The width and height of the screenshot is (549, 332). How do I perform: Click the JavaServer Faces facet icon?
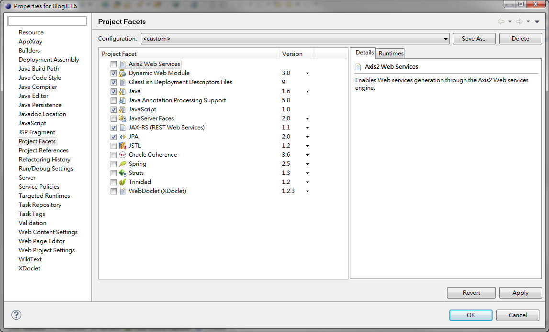click(122, 118)
